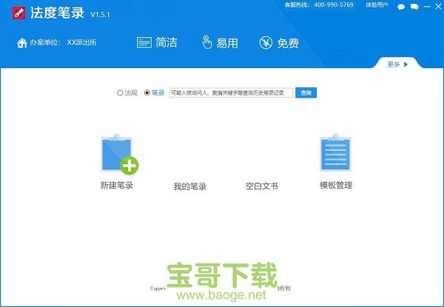Viewport: 444px width, 307px height.
Task: Open 空白文书
Action: pyautogui.click(x=261, y=186)
